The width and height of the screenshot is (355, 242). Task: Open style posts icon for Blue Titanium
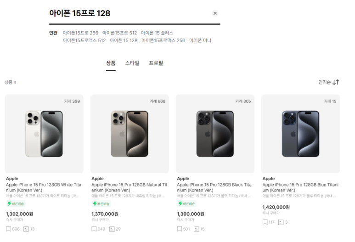pyautogui.click(x=281, y=222)
